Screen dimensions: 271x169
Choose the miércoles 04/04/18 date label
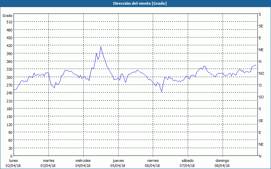[x=83, y=163]
